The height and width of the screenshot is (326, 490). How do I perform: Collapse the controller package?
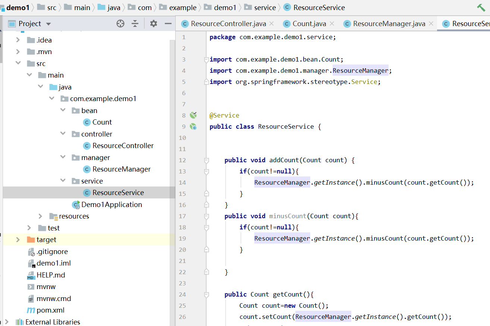click(x=63, y=134)
